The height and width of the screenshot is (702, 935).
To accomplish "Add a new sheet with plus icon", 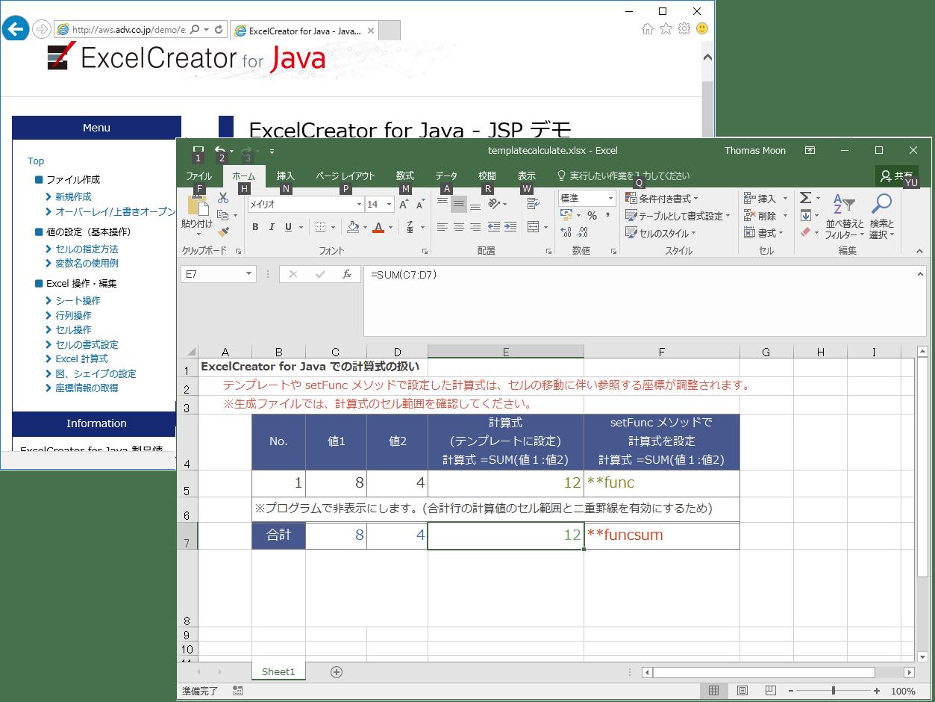I will click(x=337, y=672).
